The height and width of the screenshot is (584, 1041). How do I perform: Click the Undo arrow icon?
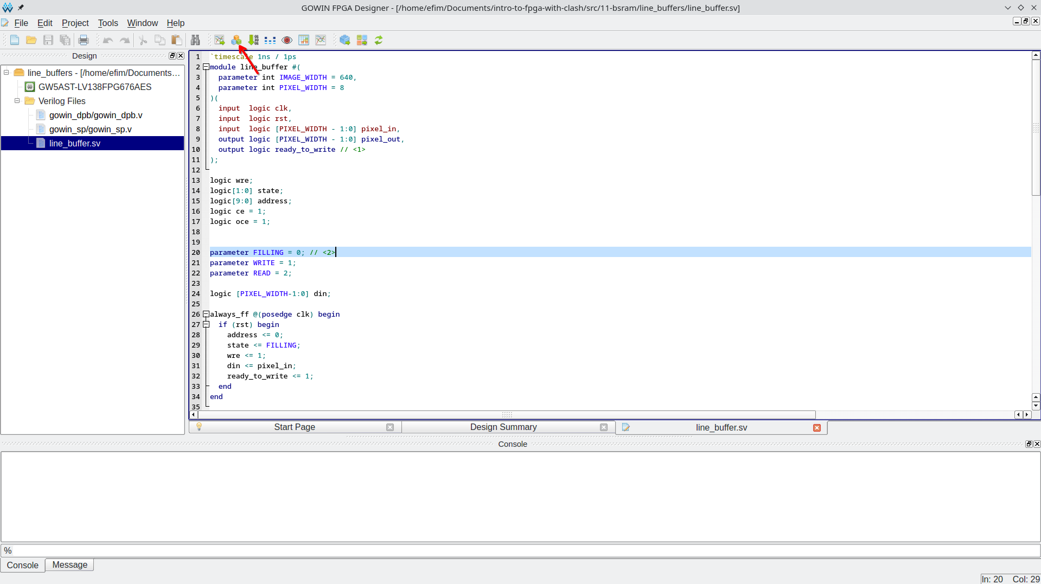tap(108, 40)
